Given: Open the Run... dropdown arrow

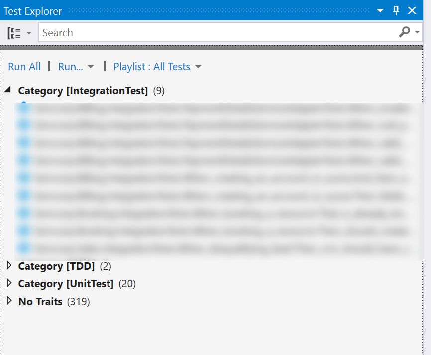Looking at the screenshot, I should [x=91, y=67].
